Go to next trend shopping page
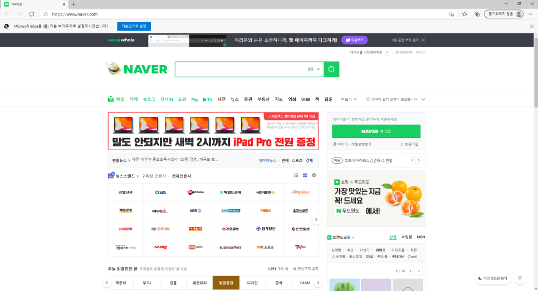This screenshot has height=291, width=538. point(419,271)
